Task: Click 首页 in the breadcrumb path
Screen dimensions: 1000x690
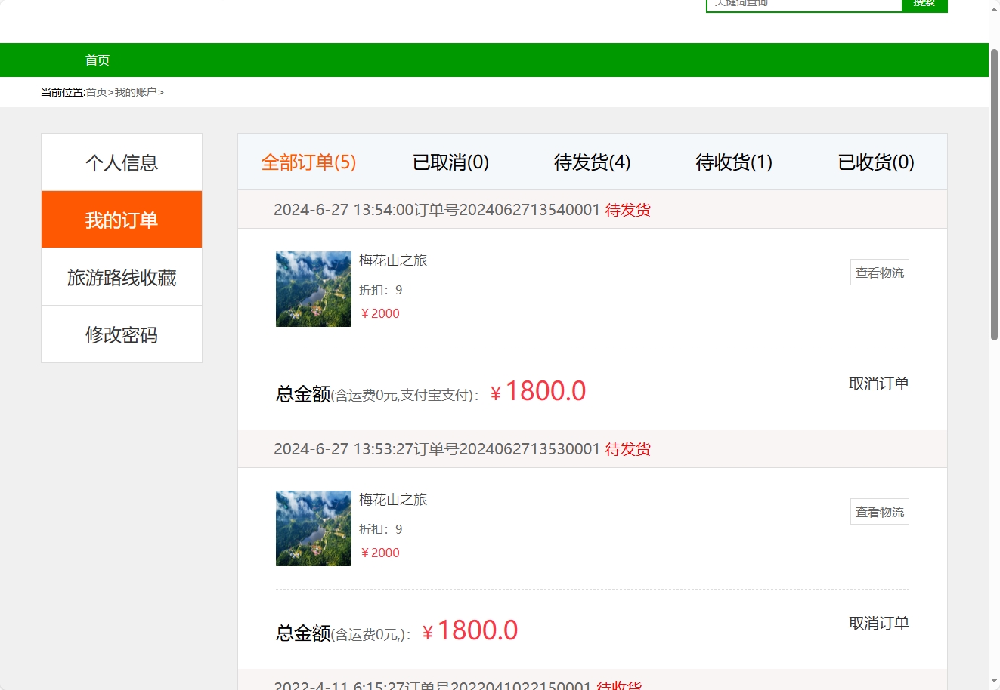Action: coord(95,91)
